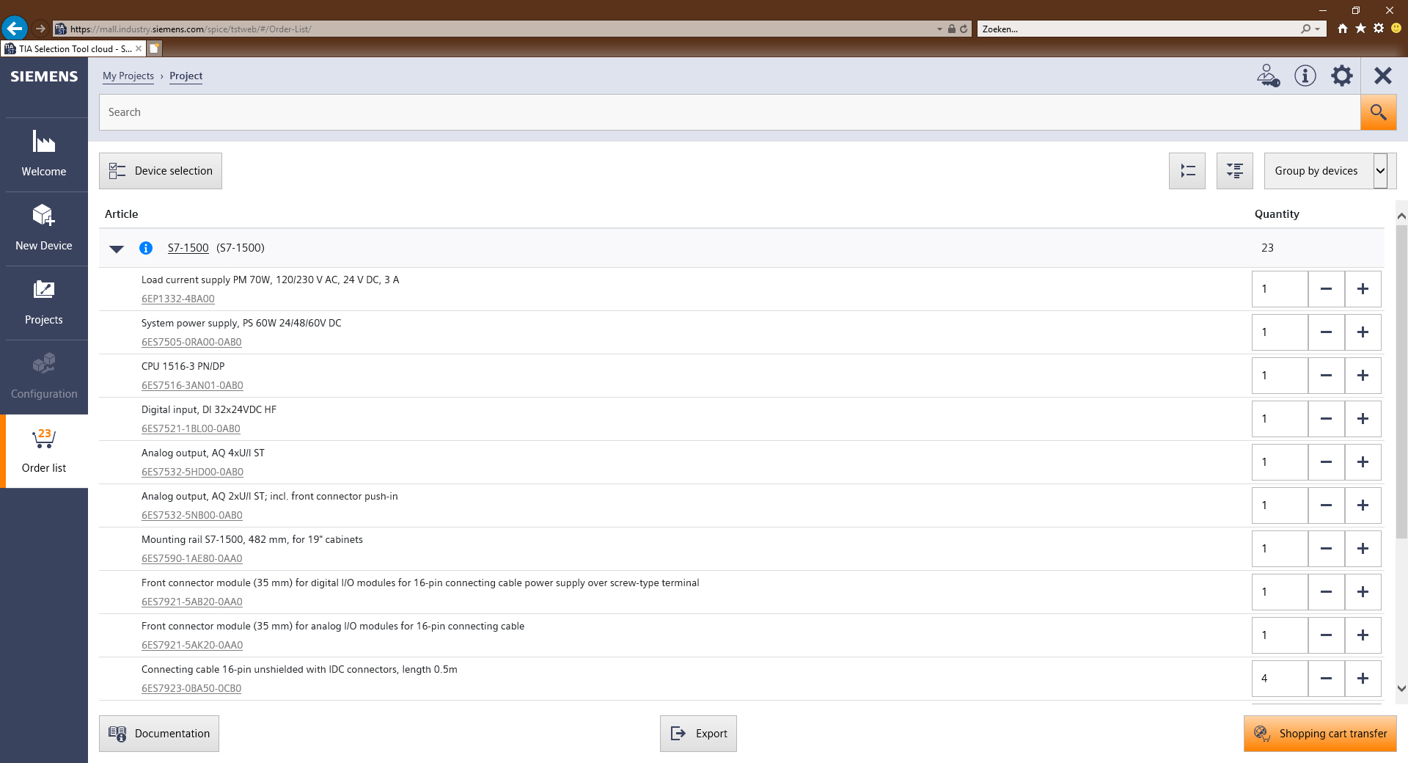Open the Documentation button

(x=159, y=734)
